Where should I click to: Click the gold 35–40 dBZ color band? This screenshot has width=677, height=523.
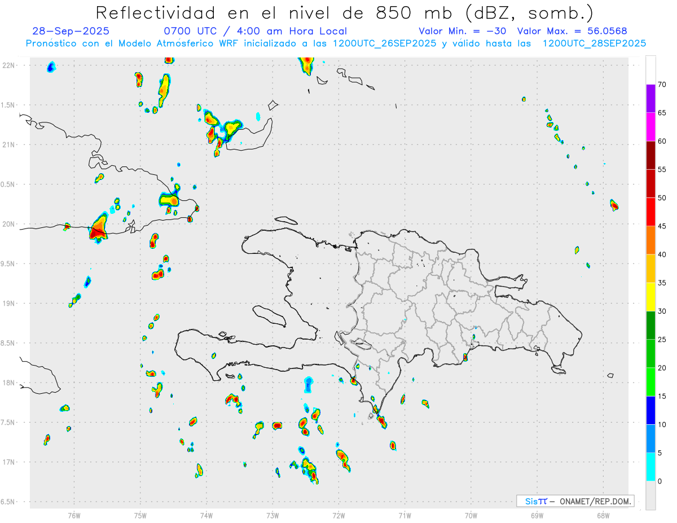pos(650,269)
